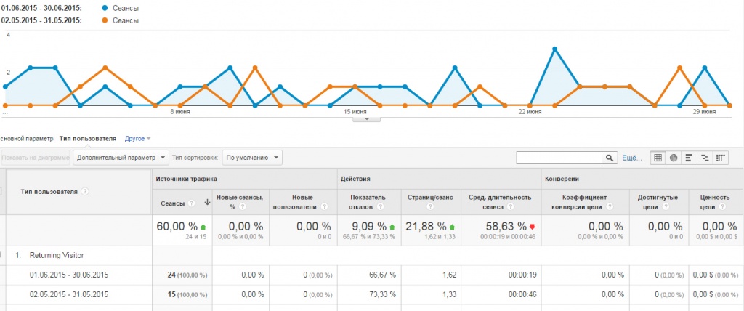
Task: Click the 21,88 % pages summary value
Action: (426, 227)
